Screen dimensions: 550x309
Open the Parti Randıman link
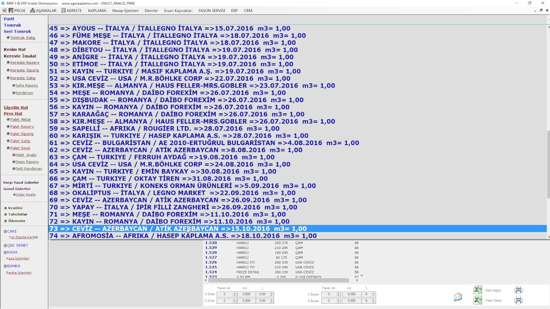point(29,169)
